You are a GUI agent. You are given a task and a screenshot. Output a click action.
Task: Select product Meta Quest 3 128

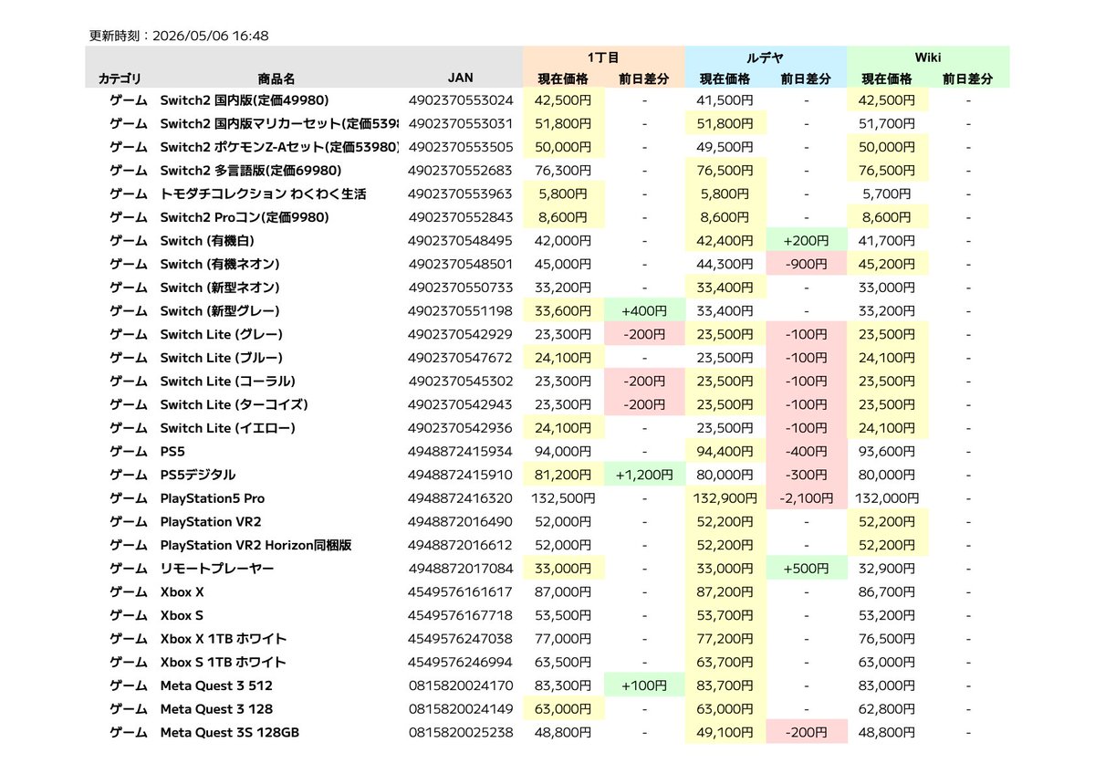point(216,709)
